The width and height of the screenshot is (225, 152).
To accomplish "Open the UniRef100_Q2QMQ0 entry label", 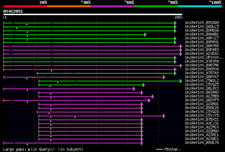I will [202, 131].
